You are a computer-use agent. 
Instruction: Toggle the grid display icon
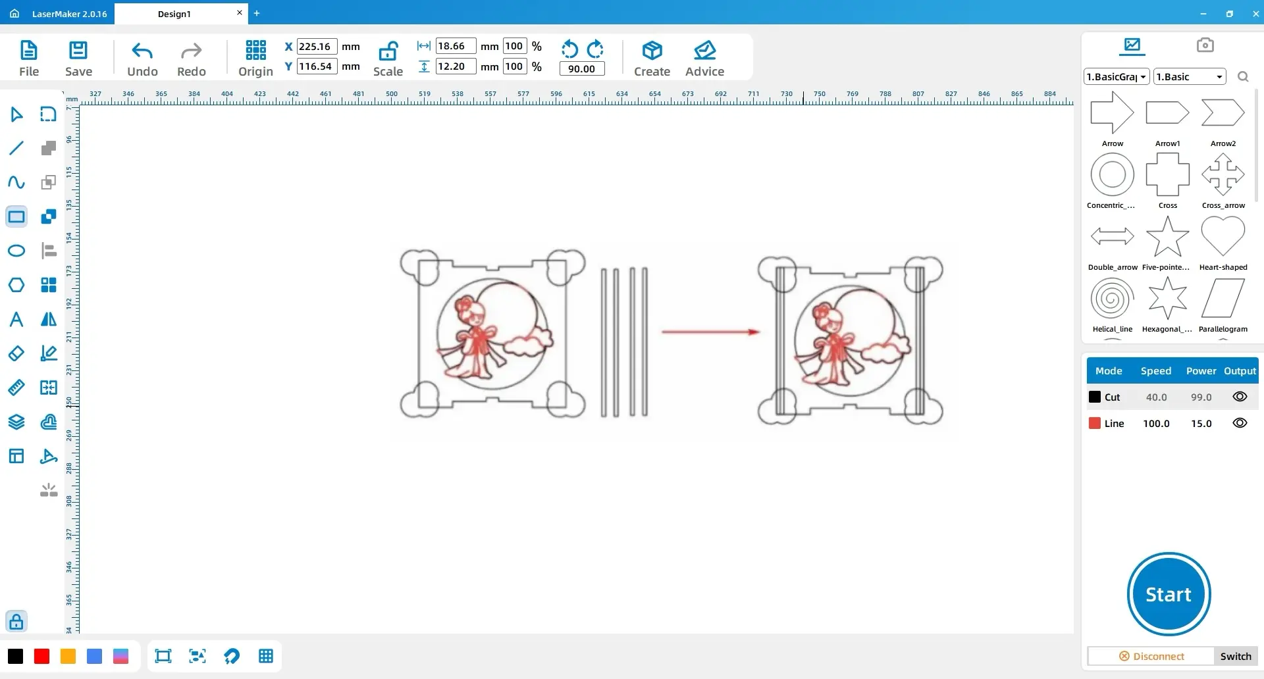click(266, 656)
